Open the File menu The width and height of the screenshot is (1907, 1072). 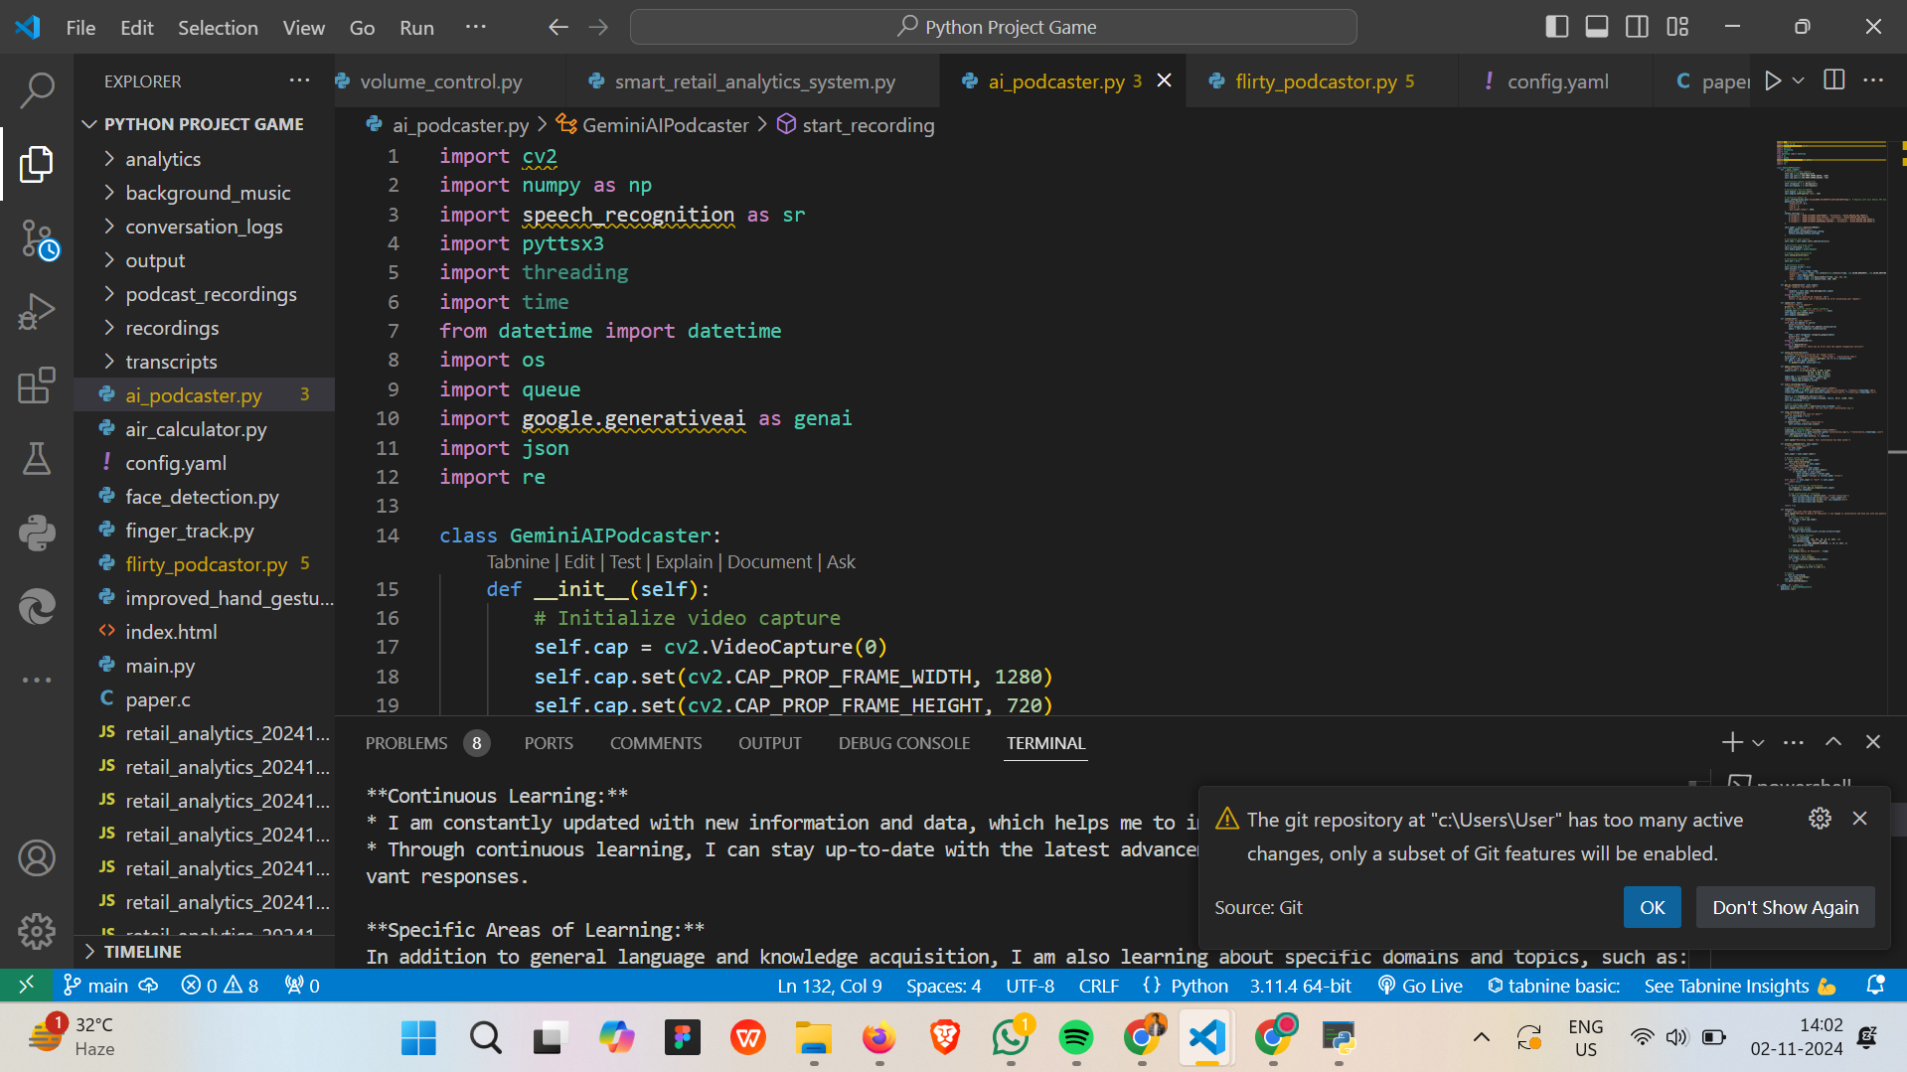click(x=80, y=27)
